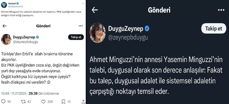The width and height of the screenshot is (229, 104).
Task: Go back with the arrow in dark Gönderi header
Action: click(x=95, y=10)
